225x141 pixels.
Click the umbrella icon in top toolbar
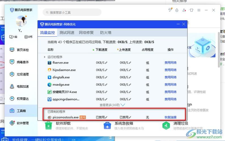click(170, 10)
